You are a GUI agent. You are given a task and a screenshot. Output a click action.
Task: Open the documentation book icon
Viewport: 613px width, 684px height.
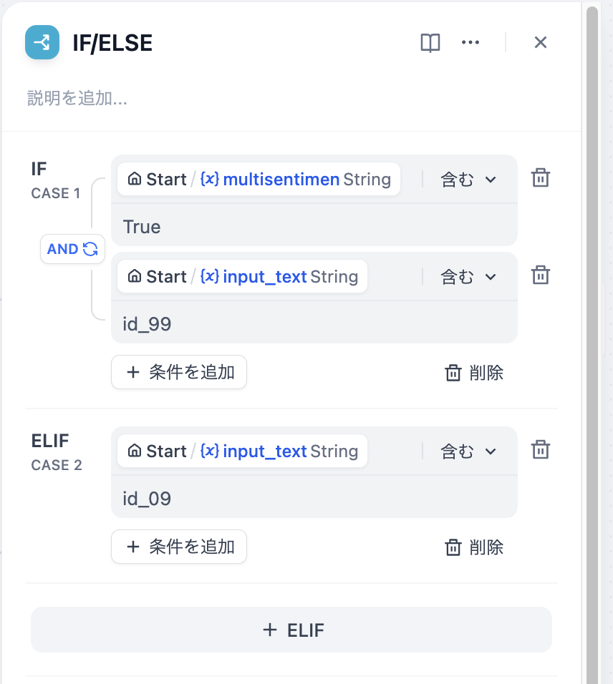430,43
